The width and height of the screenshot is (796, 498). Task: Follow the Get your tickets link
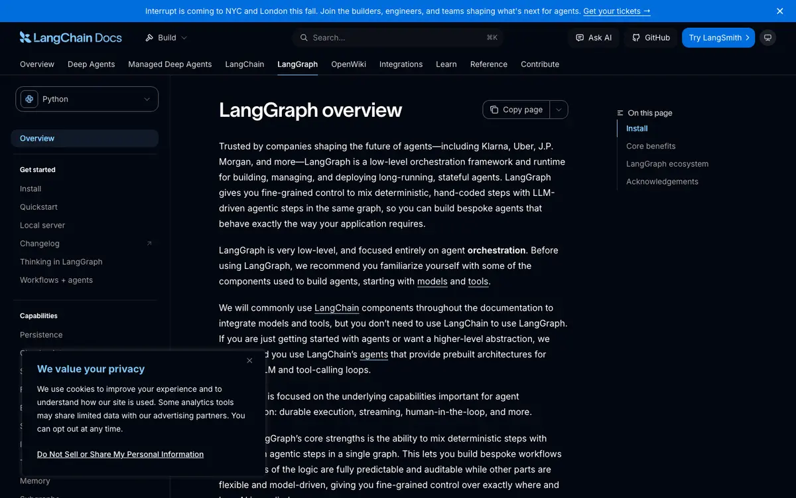[x=617, y=11]
